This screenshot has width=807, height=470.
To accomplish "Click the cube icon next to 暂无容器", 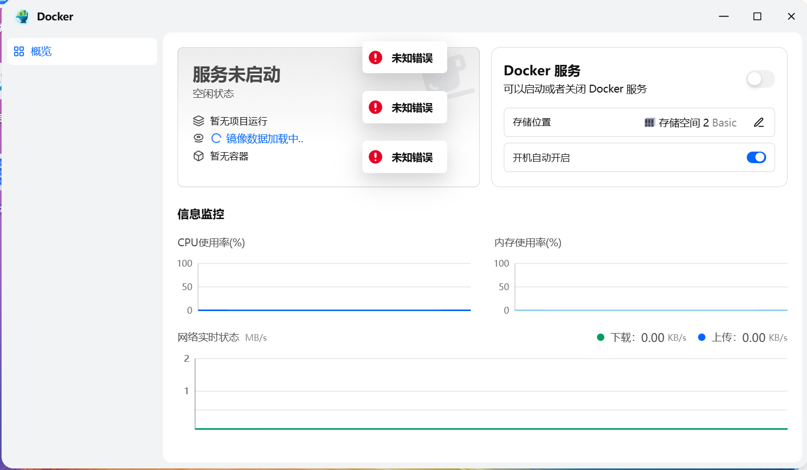I will coord(198,156).
